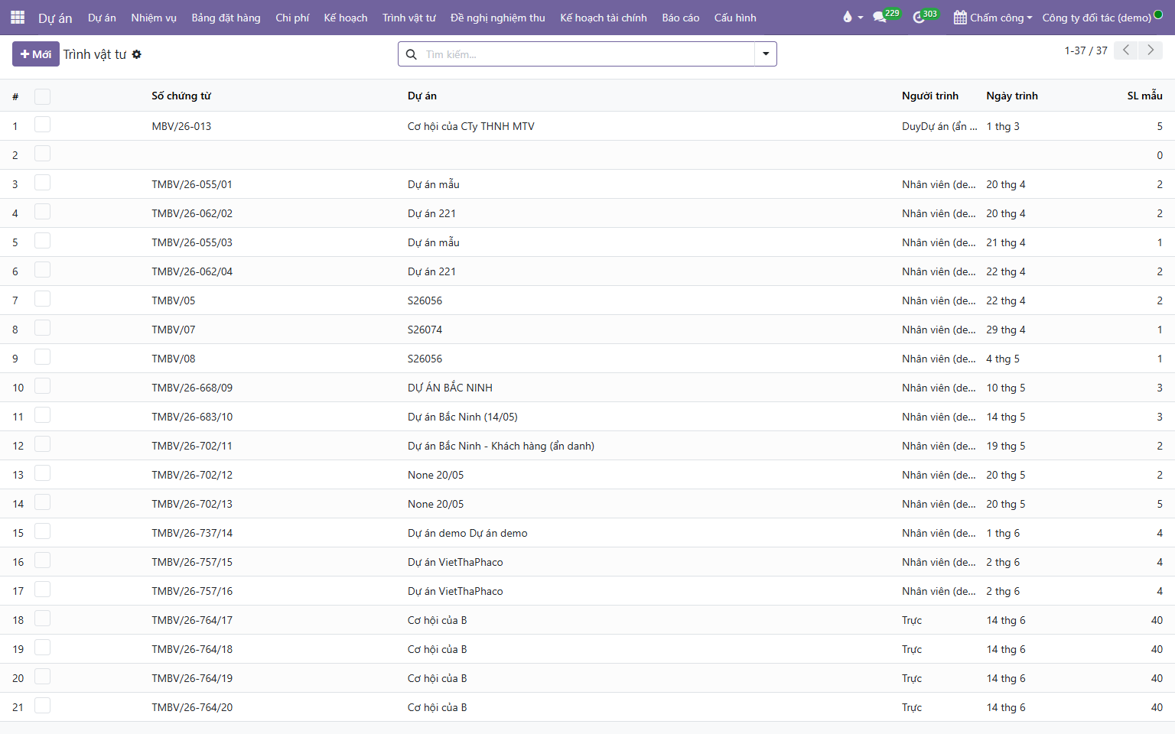Open user menu Công ty đối tác (demo)
The image size is (1175, 734).
pos(1102,18)
